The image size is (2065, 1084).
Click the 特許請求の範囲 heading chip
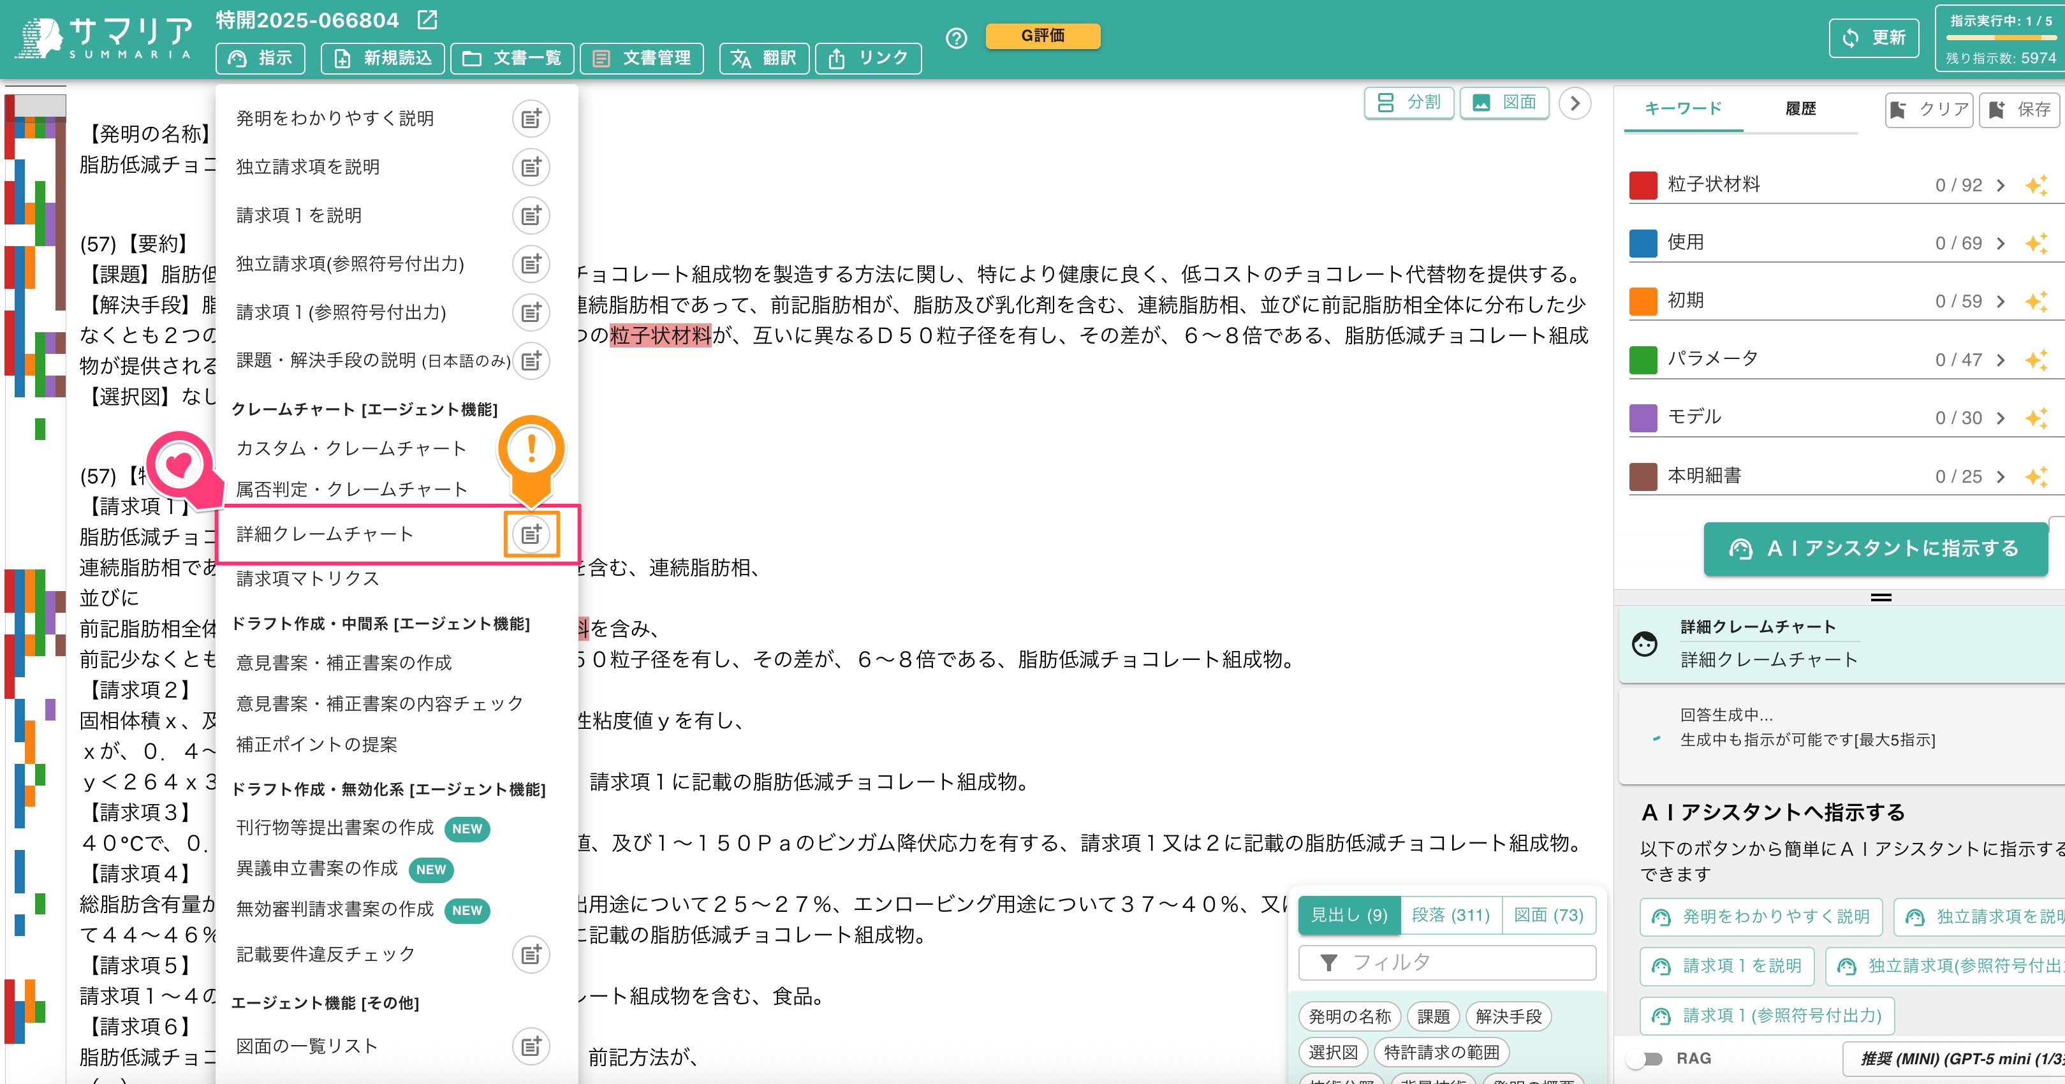pyautogui.click(x=1441, y=1052)
